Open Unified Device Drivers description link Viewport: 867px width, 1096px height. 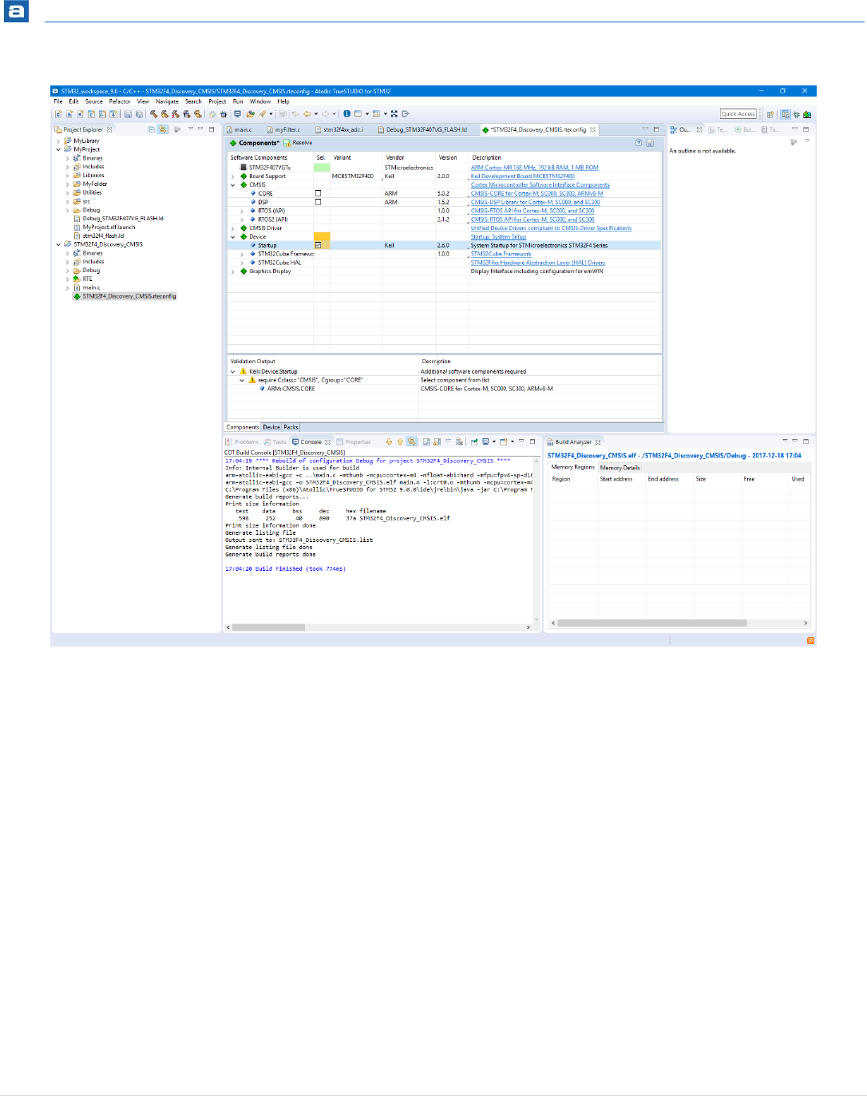pos(551,228)
